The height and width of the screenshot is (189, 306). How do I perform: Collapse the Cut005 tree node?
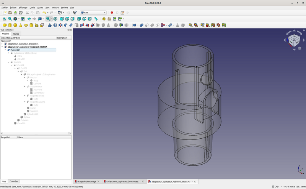pyautogui.click(x=9, y=62)
